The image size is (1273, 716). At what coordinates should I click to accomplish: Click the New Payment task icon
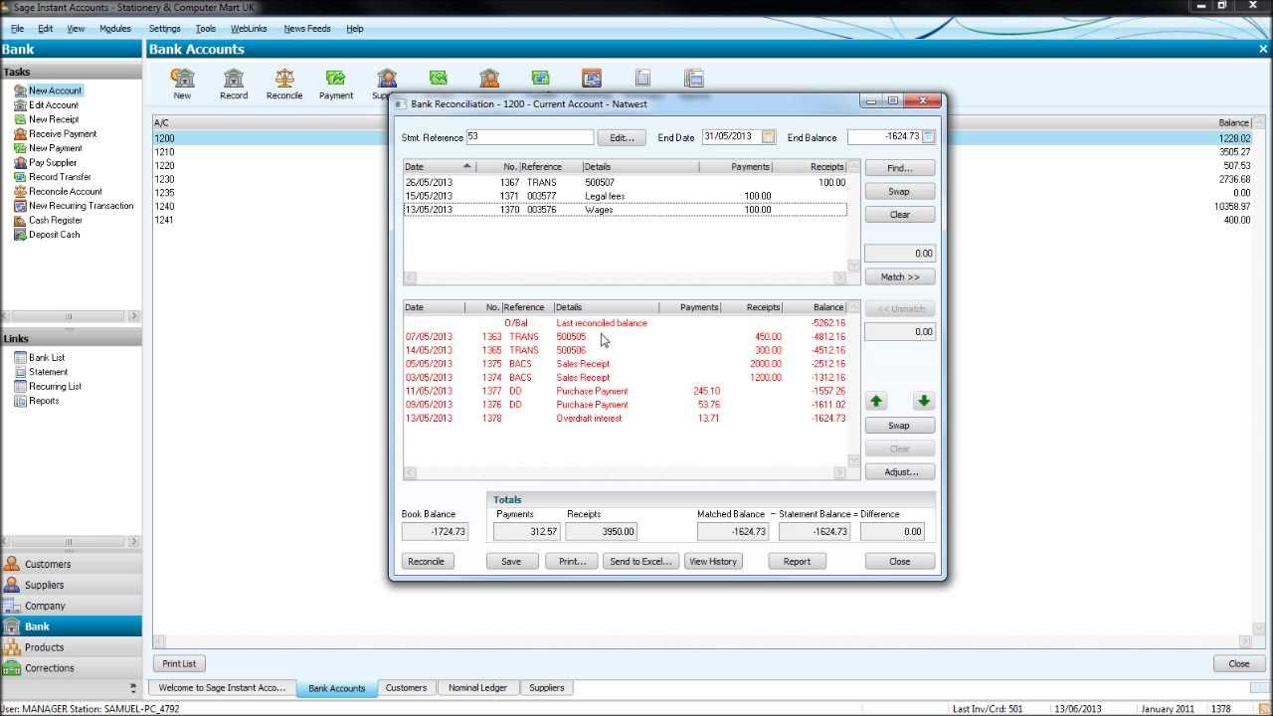tap(20, 148)
